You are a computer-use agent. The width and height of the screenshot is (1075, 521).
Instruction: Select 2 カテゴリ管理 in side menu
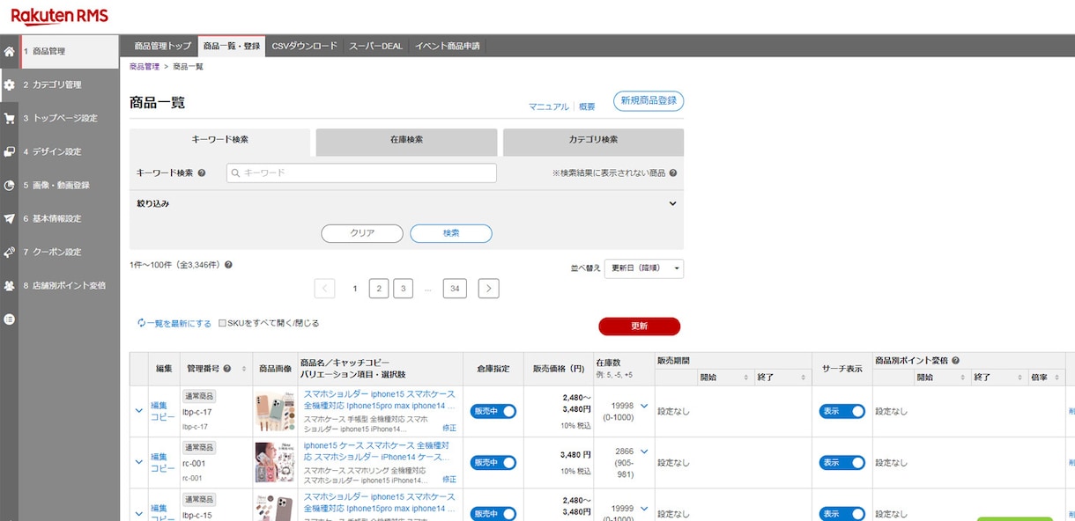(x=70, y=85)
